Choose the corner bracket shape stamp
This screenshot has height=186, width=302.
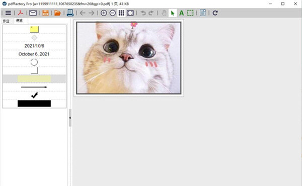click(34, 70)
